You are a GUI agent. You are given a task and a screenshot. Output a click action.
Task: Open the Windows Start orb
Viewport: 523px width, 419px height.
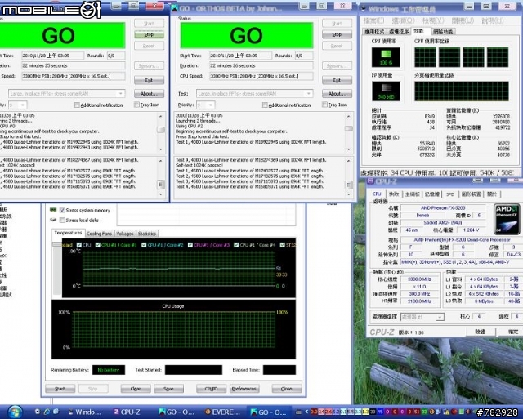click(x=15, y=412)
